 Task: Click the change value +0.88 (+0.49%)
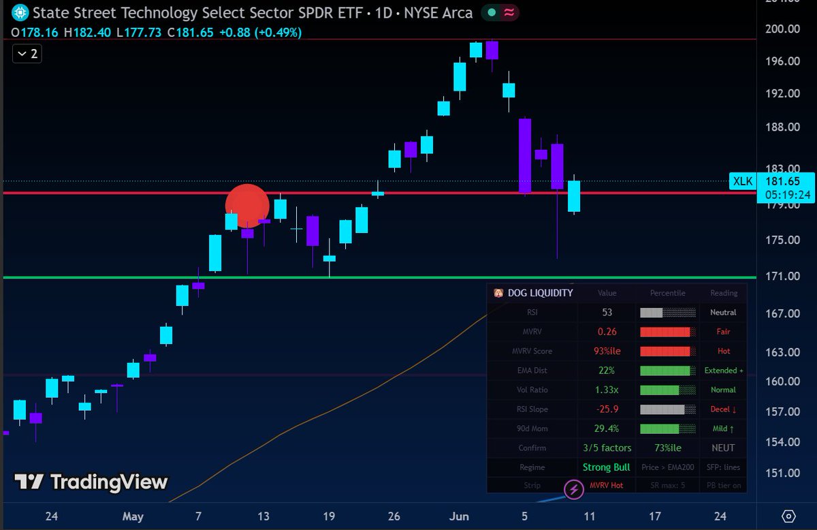[x=260, y=32]
